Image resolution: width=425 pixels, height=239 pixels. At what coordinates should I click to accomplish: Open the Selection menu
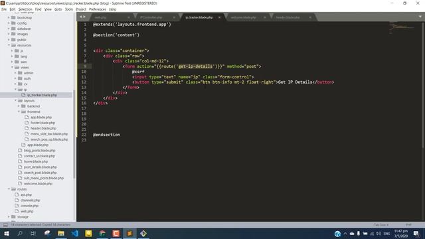pos(25,9)
